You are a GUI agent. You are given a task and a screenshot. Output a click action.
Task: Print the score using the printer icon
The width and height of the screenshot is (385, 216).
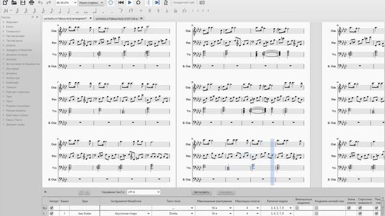coord(31,2)
